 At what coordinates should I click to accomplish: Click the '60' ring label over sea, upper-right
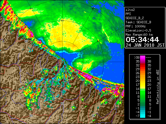pos(93,9)
